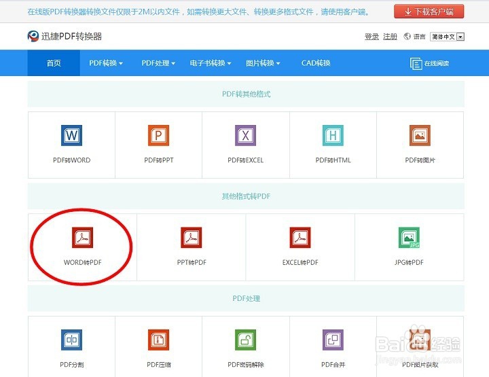
Task: Open the PDF密码解除 unlock tool icon
Action: 245,340
